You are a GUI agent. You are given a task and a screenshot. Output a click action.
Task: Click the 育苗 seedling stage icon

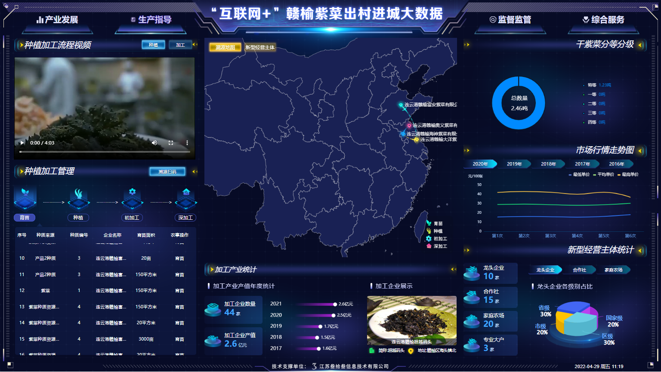[x=25, y=198]
